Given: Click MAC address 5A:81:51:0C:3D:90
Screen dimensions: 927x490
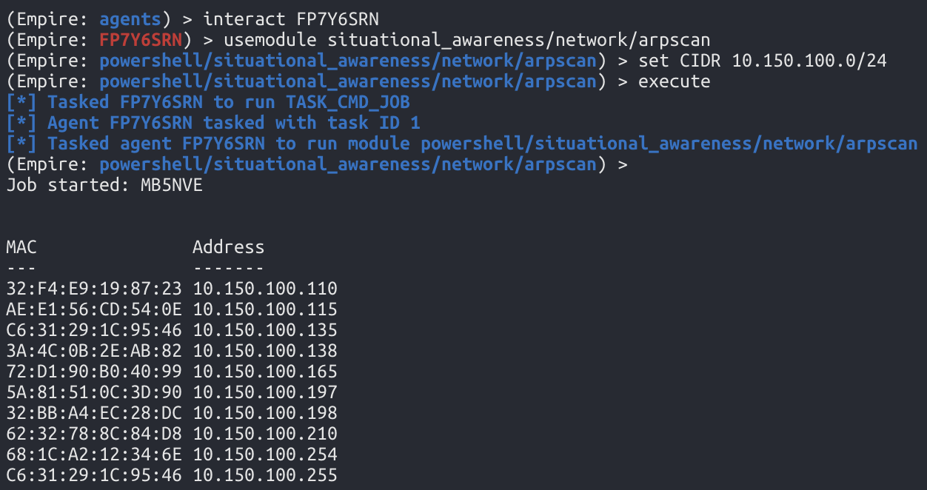Looking at the screenshot, I should click(94, 392).
